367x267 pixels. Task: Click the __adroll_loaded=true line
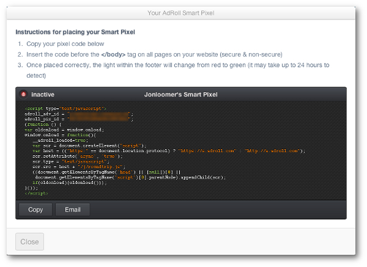pos(60,141)
